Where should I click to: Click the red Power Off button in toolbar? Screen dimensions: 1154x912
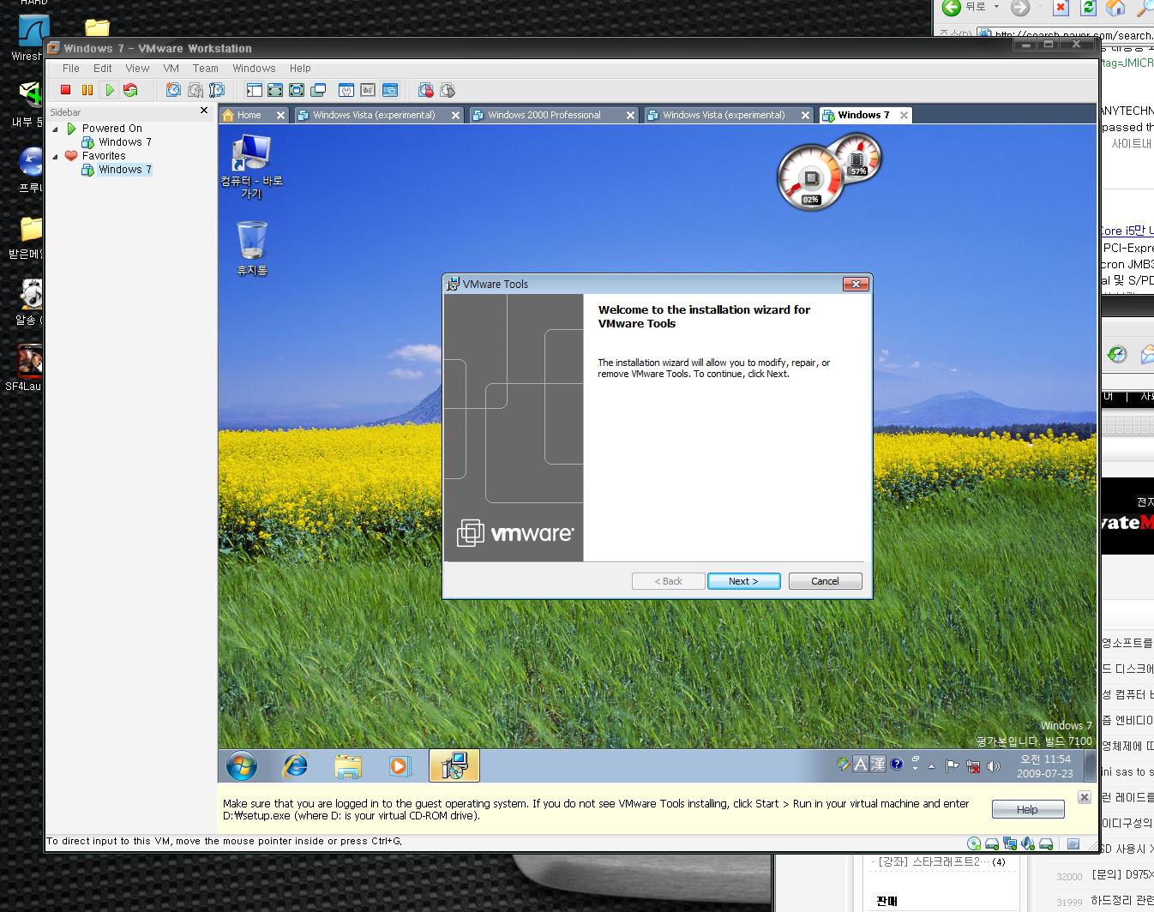[x=65, y=90]
